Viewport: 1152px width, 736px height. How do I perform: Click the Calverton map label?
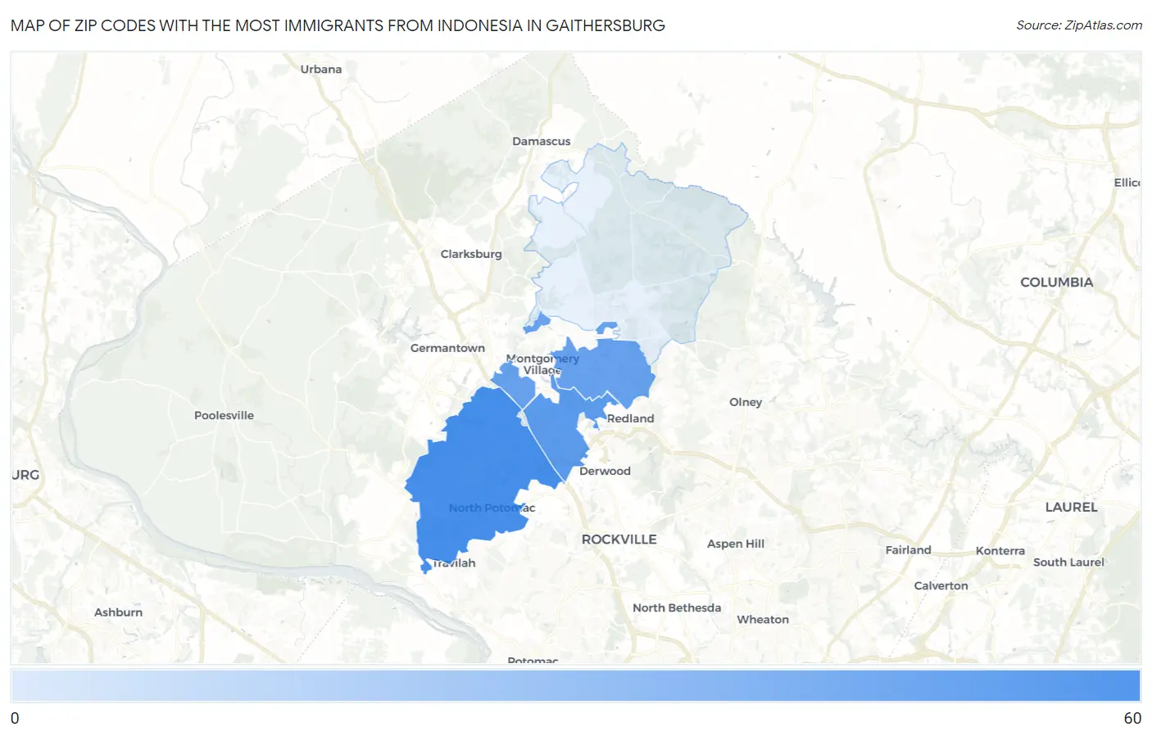click(941, 586)
